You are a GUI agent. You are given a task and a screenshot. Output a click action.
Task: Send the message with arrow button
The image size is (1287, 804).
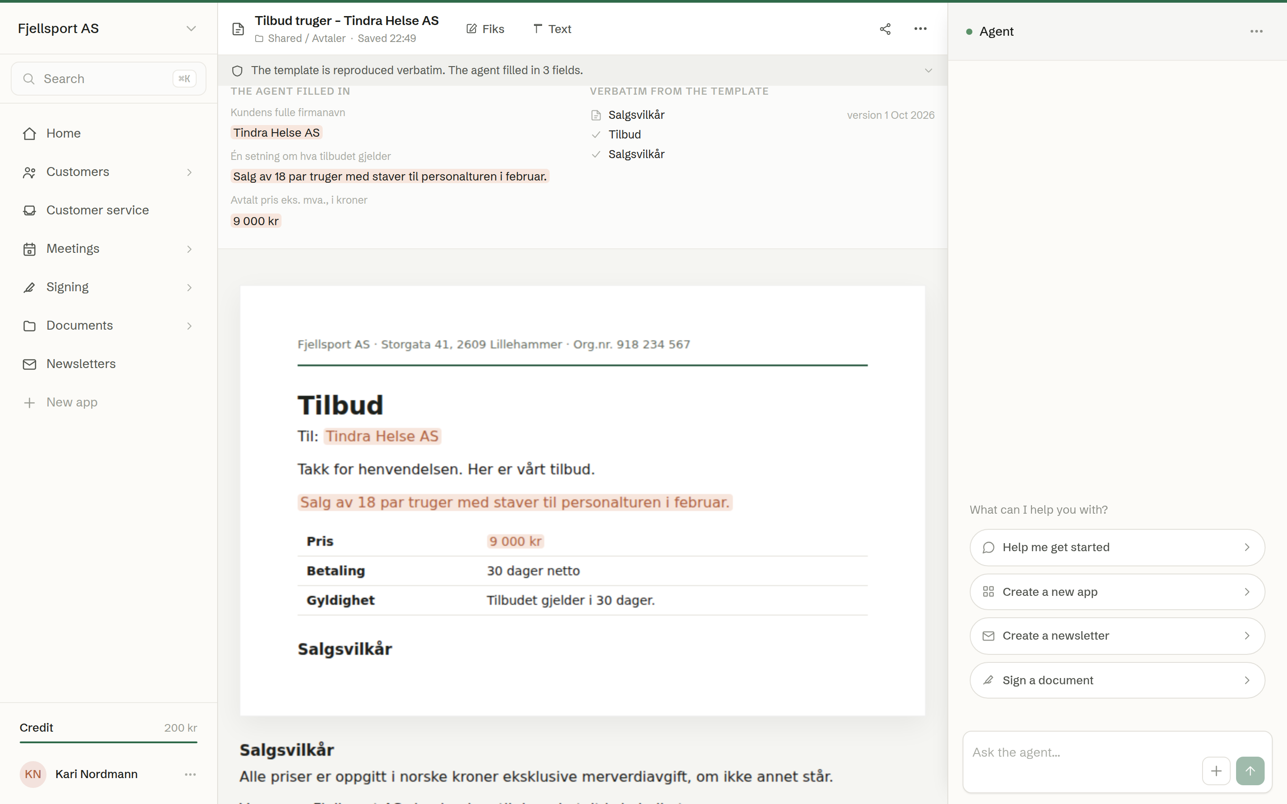click(1250, 770)
